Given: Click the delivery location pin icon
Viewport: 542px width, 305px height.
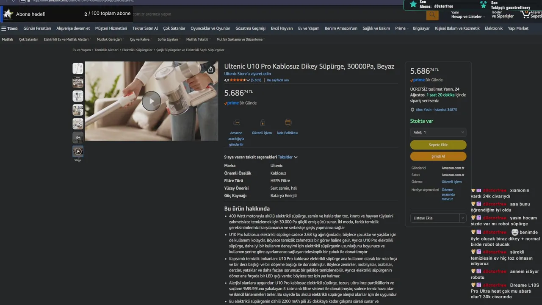Looking at the screenshot, I should [x=412, y=110].
